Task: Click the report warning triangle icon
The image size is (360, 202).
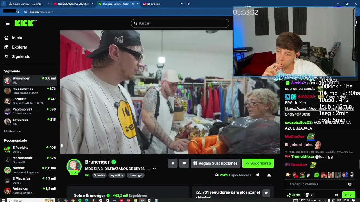Action: tap(269, 175)
